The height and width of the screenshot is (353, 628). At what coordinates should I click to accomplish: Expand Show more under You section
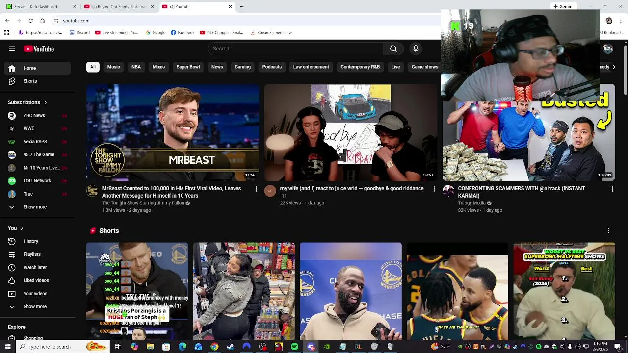pos(37,306)
